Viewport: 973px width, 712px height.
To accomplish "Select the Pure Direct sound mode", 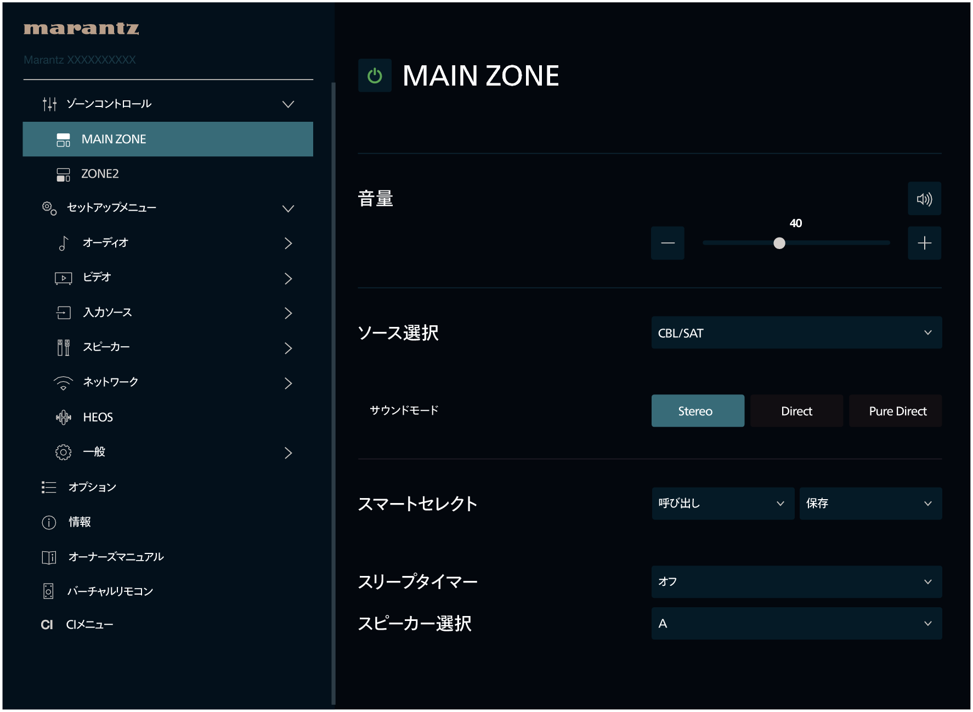I will tap(895, 411).
